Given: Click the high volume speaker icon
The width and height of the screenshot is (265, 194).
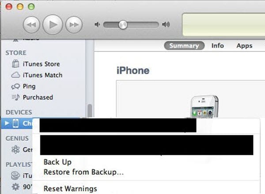Looking at the screenshot, I should (166, 25).
